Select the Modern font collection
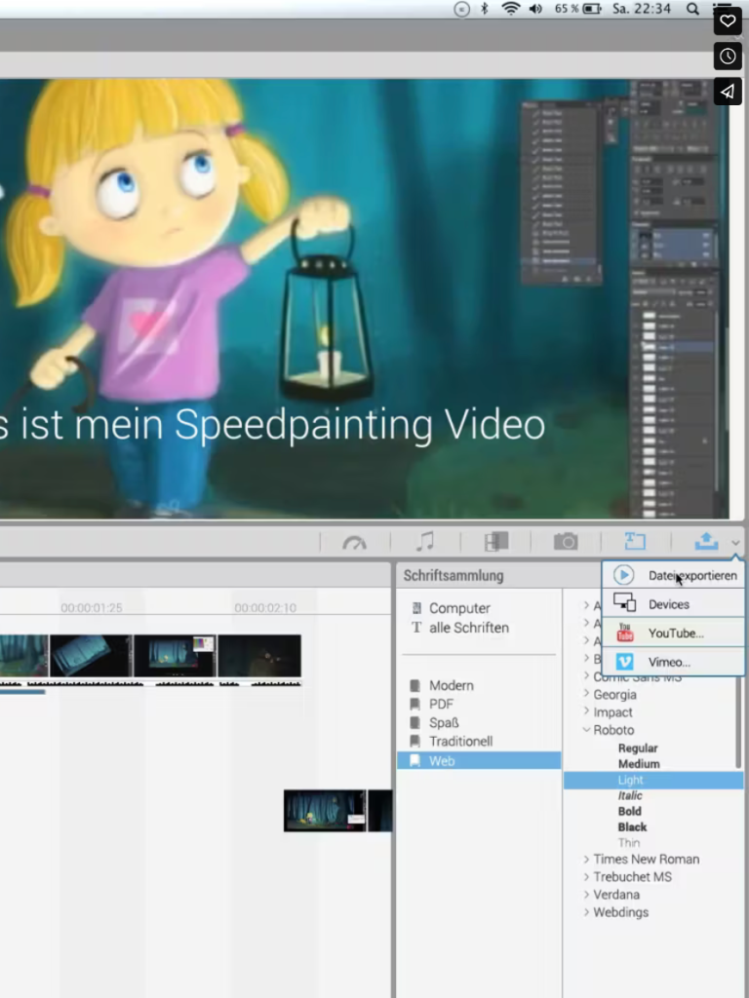749x998 pixels. click(x=451, y=685)
